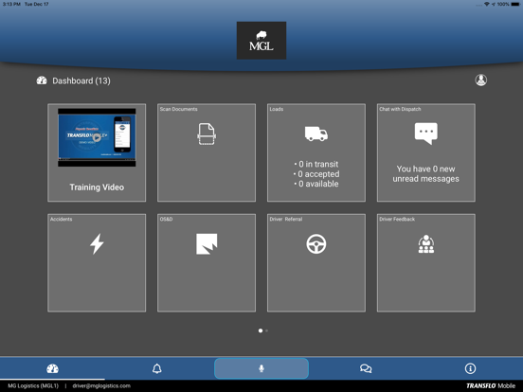Open the chat conversations tab

[366, 368]
